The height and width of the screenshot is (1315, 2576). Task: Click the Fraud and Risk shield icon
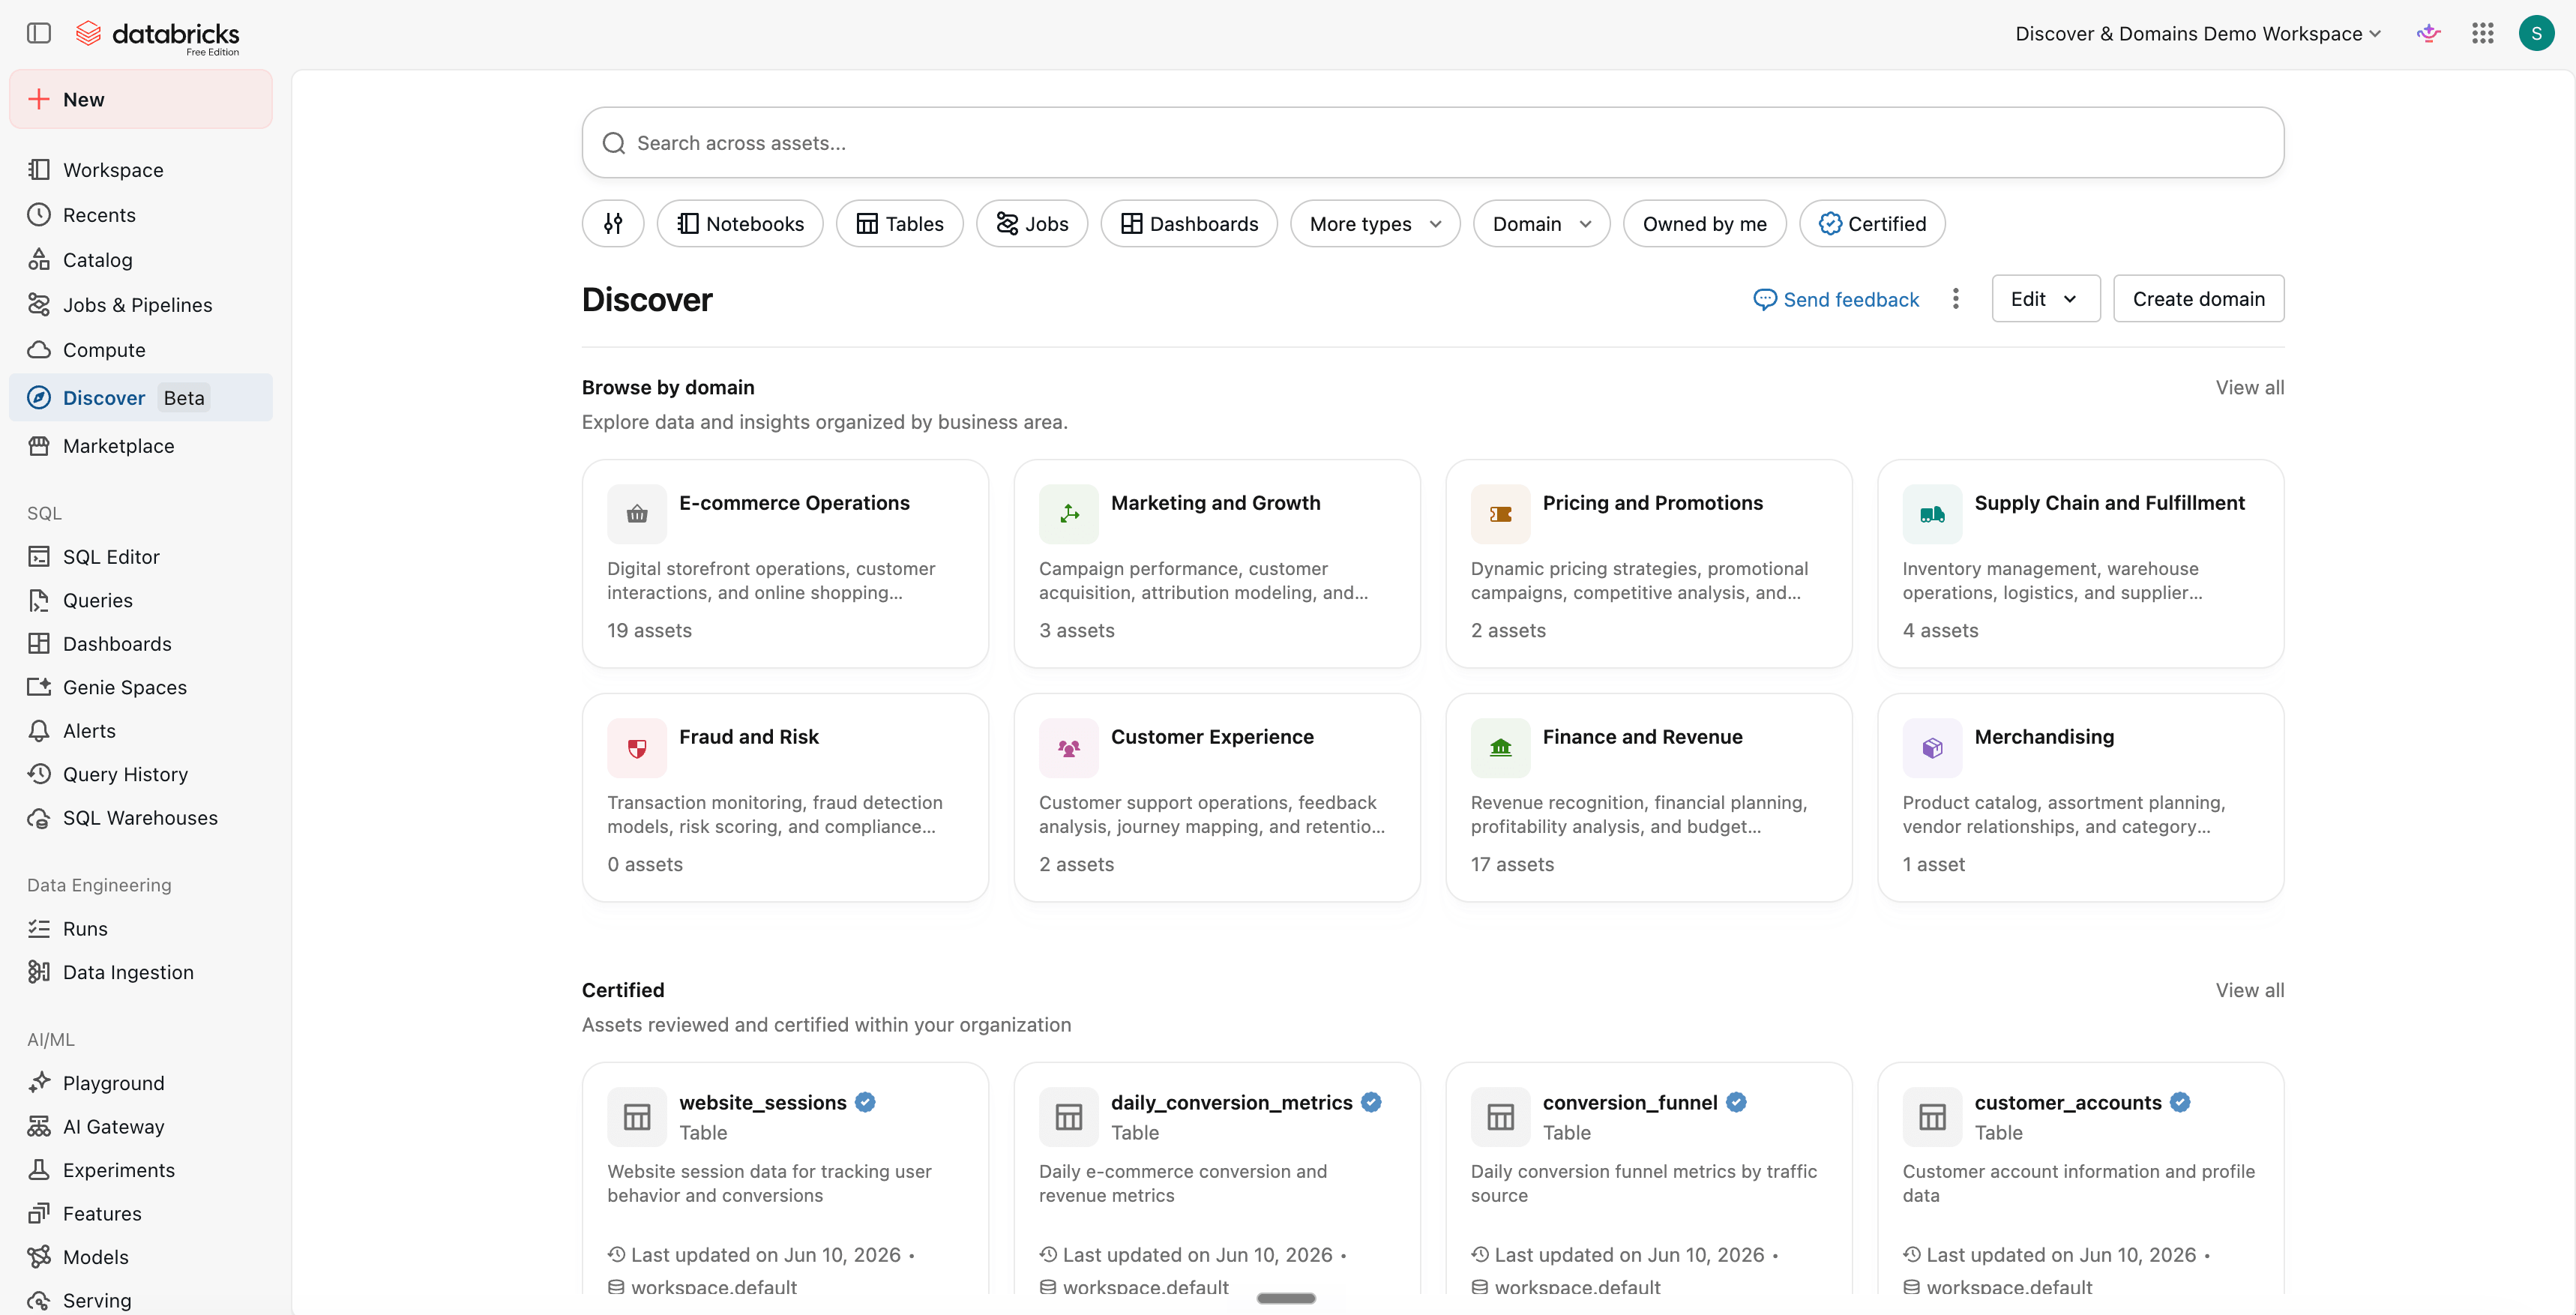pos(637,748)
